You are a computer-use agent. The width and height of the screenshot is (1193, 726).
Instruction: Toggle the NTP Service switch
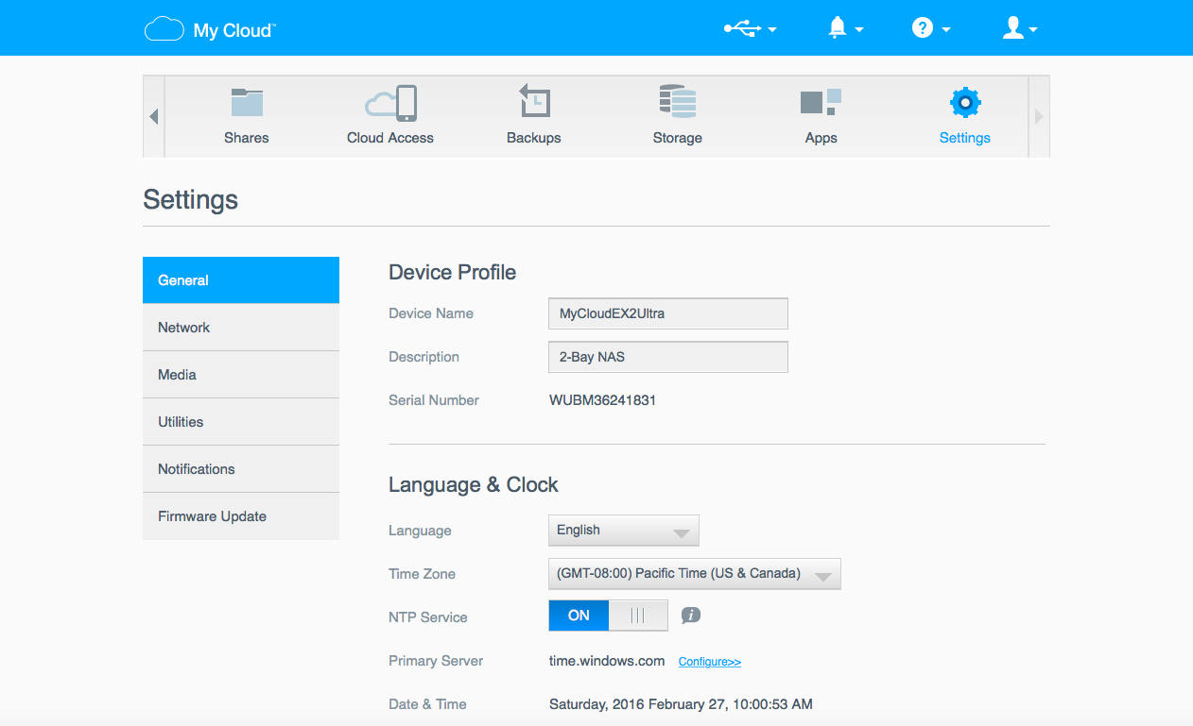608,616
